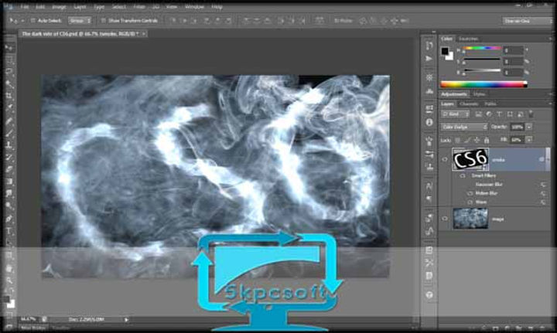Hide the image layer
557x333 pixels.
click(444, 219)
